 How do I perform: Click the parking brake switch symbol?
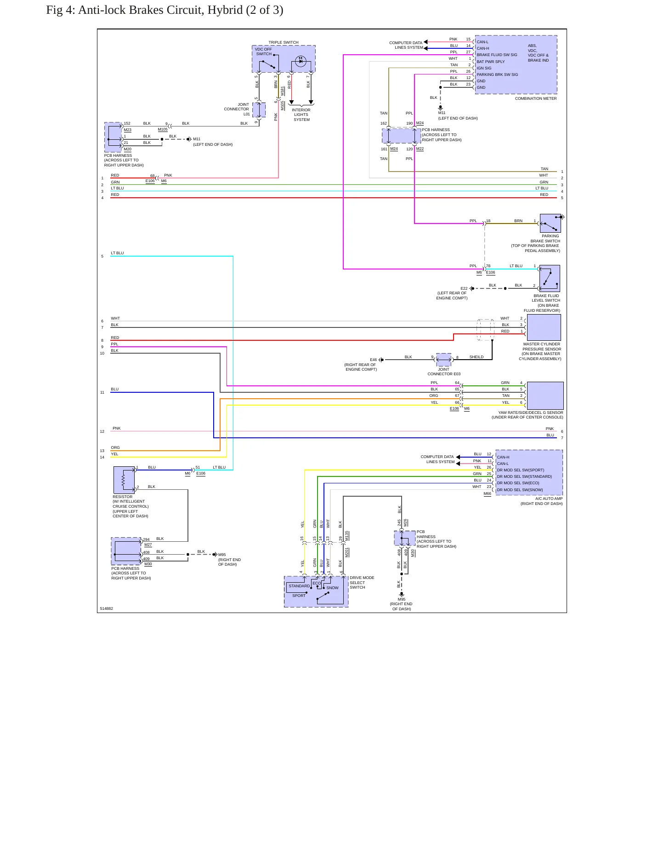[x=550, y=224]
